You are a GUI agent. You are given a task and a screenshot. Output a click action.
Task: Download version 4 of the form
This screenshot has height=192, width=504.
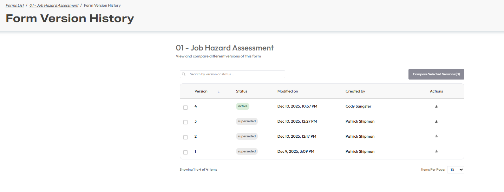436,106
